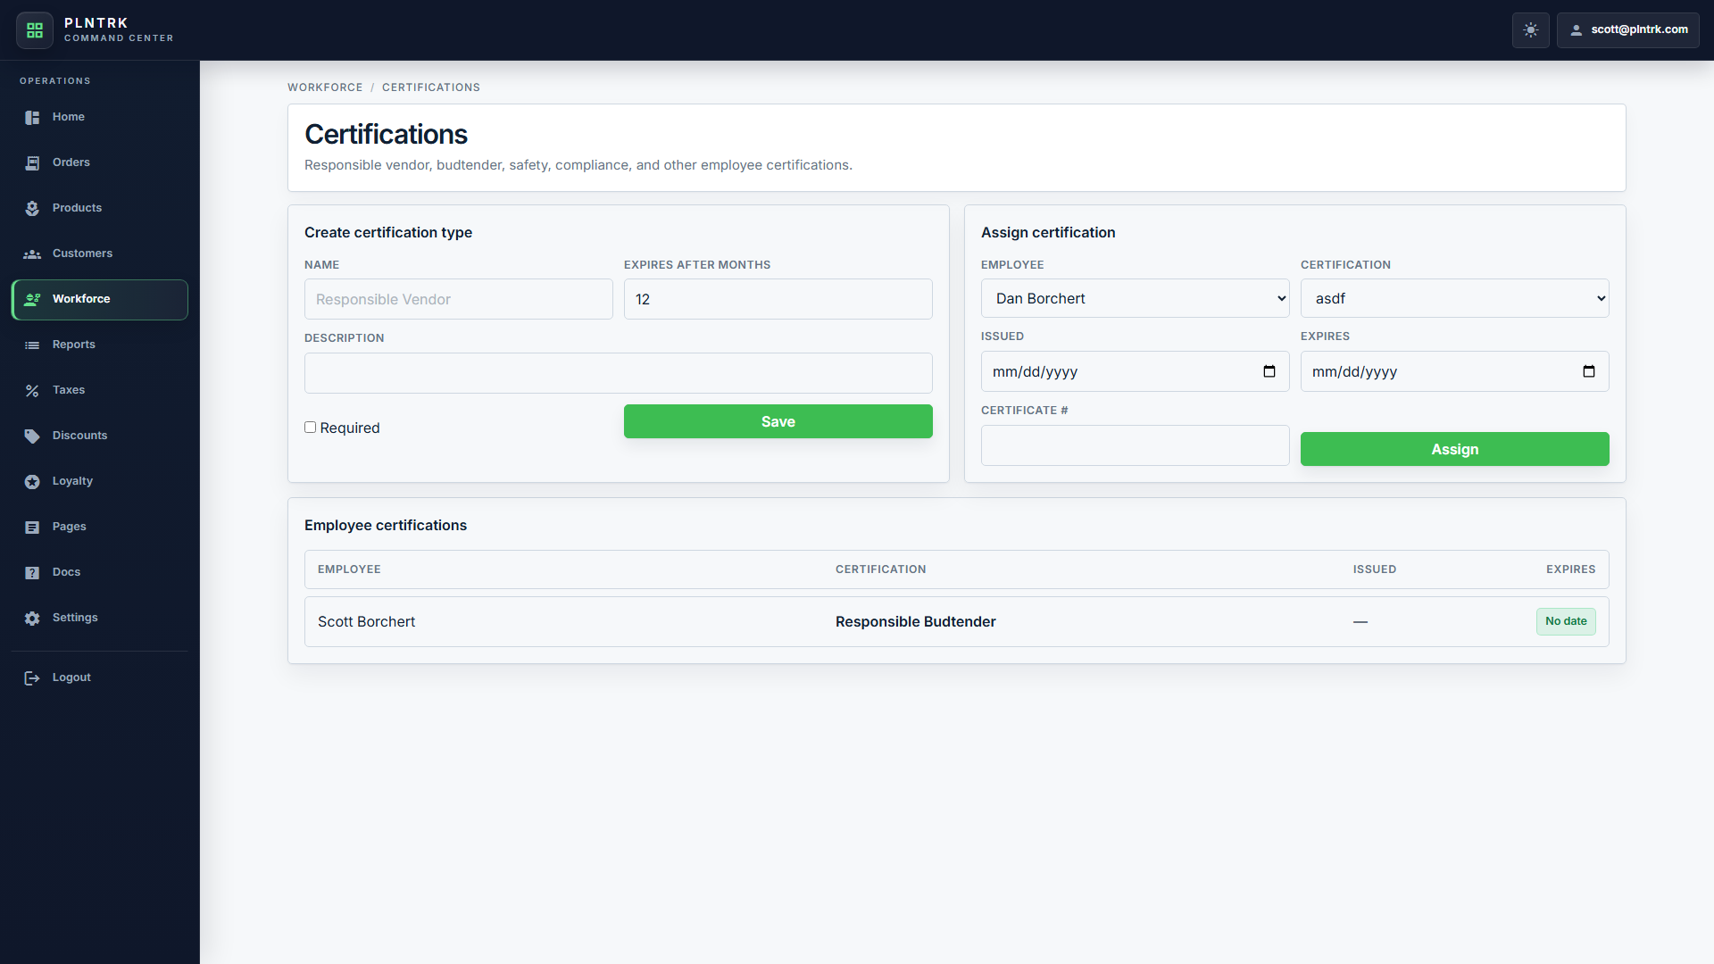Click the Customers group icon
1714x964 pixels.
point(32,253)
